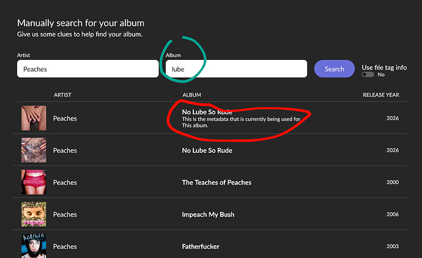Choose The Teaches of Peaches album title
The image size is (422, 258).
pos(217,182)
